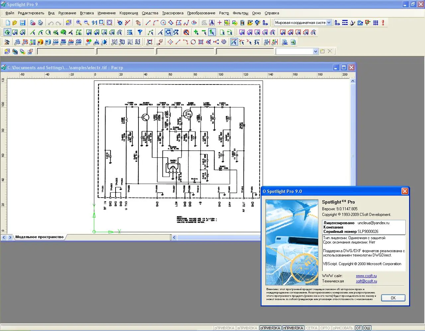Open the soft@csoft.ru email link

[x=367, y=281]
